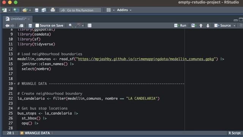Toggle the Source on Save checkbox
Screen dimensions: 243x137
(37, 25)
